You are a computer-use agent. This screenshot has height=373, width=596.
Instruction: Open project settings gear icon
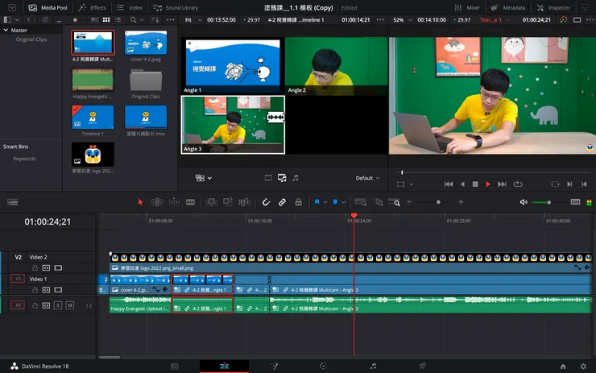click(583, 366)
